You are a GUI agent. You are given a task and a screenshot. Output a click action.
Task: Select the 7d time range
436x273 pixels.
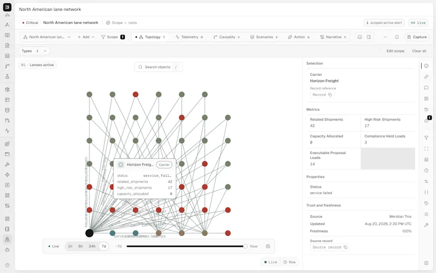[104, 246]
